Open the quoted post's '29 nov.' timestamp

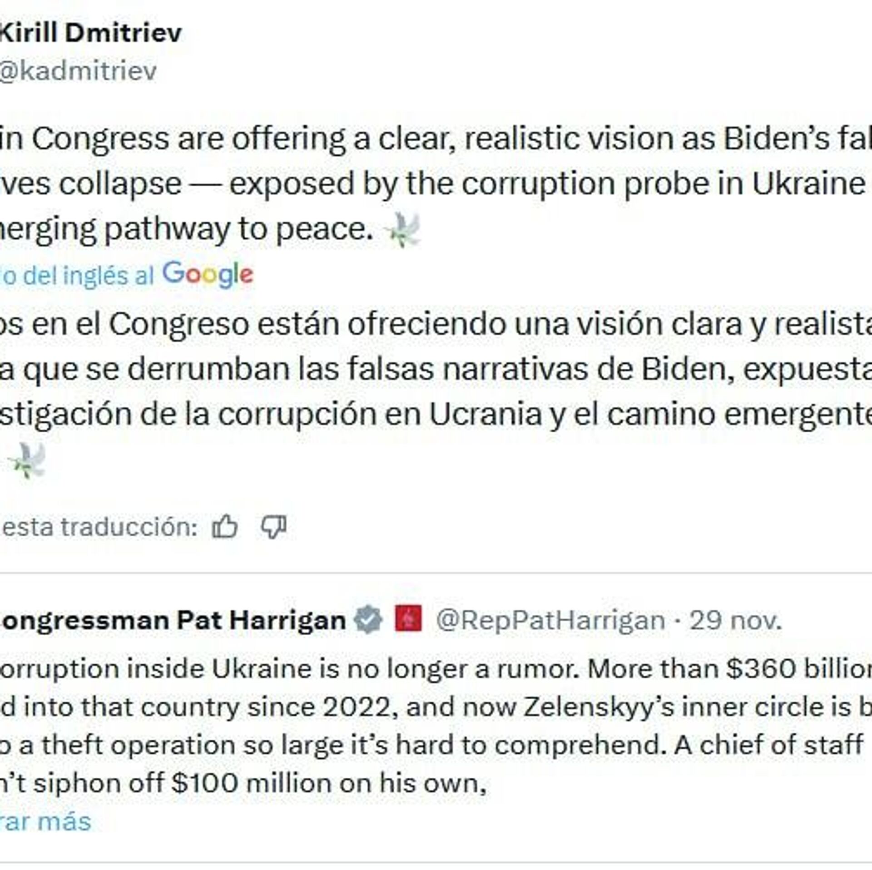[736, 620]
